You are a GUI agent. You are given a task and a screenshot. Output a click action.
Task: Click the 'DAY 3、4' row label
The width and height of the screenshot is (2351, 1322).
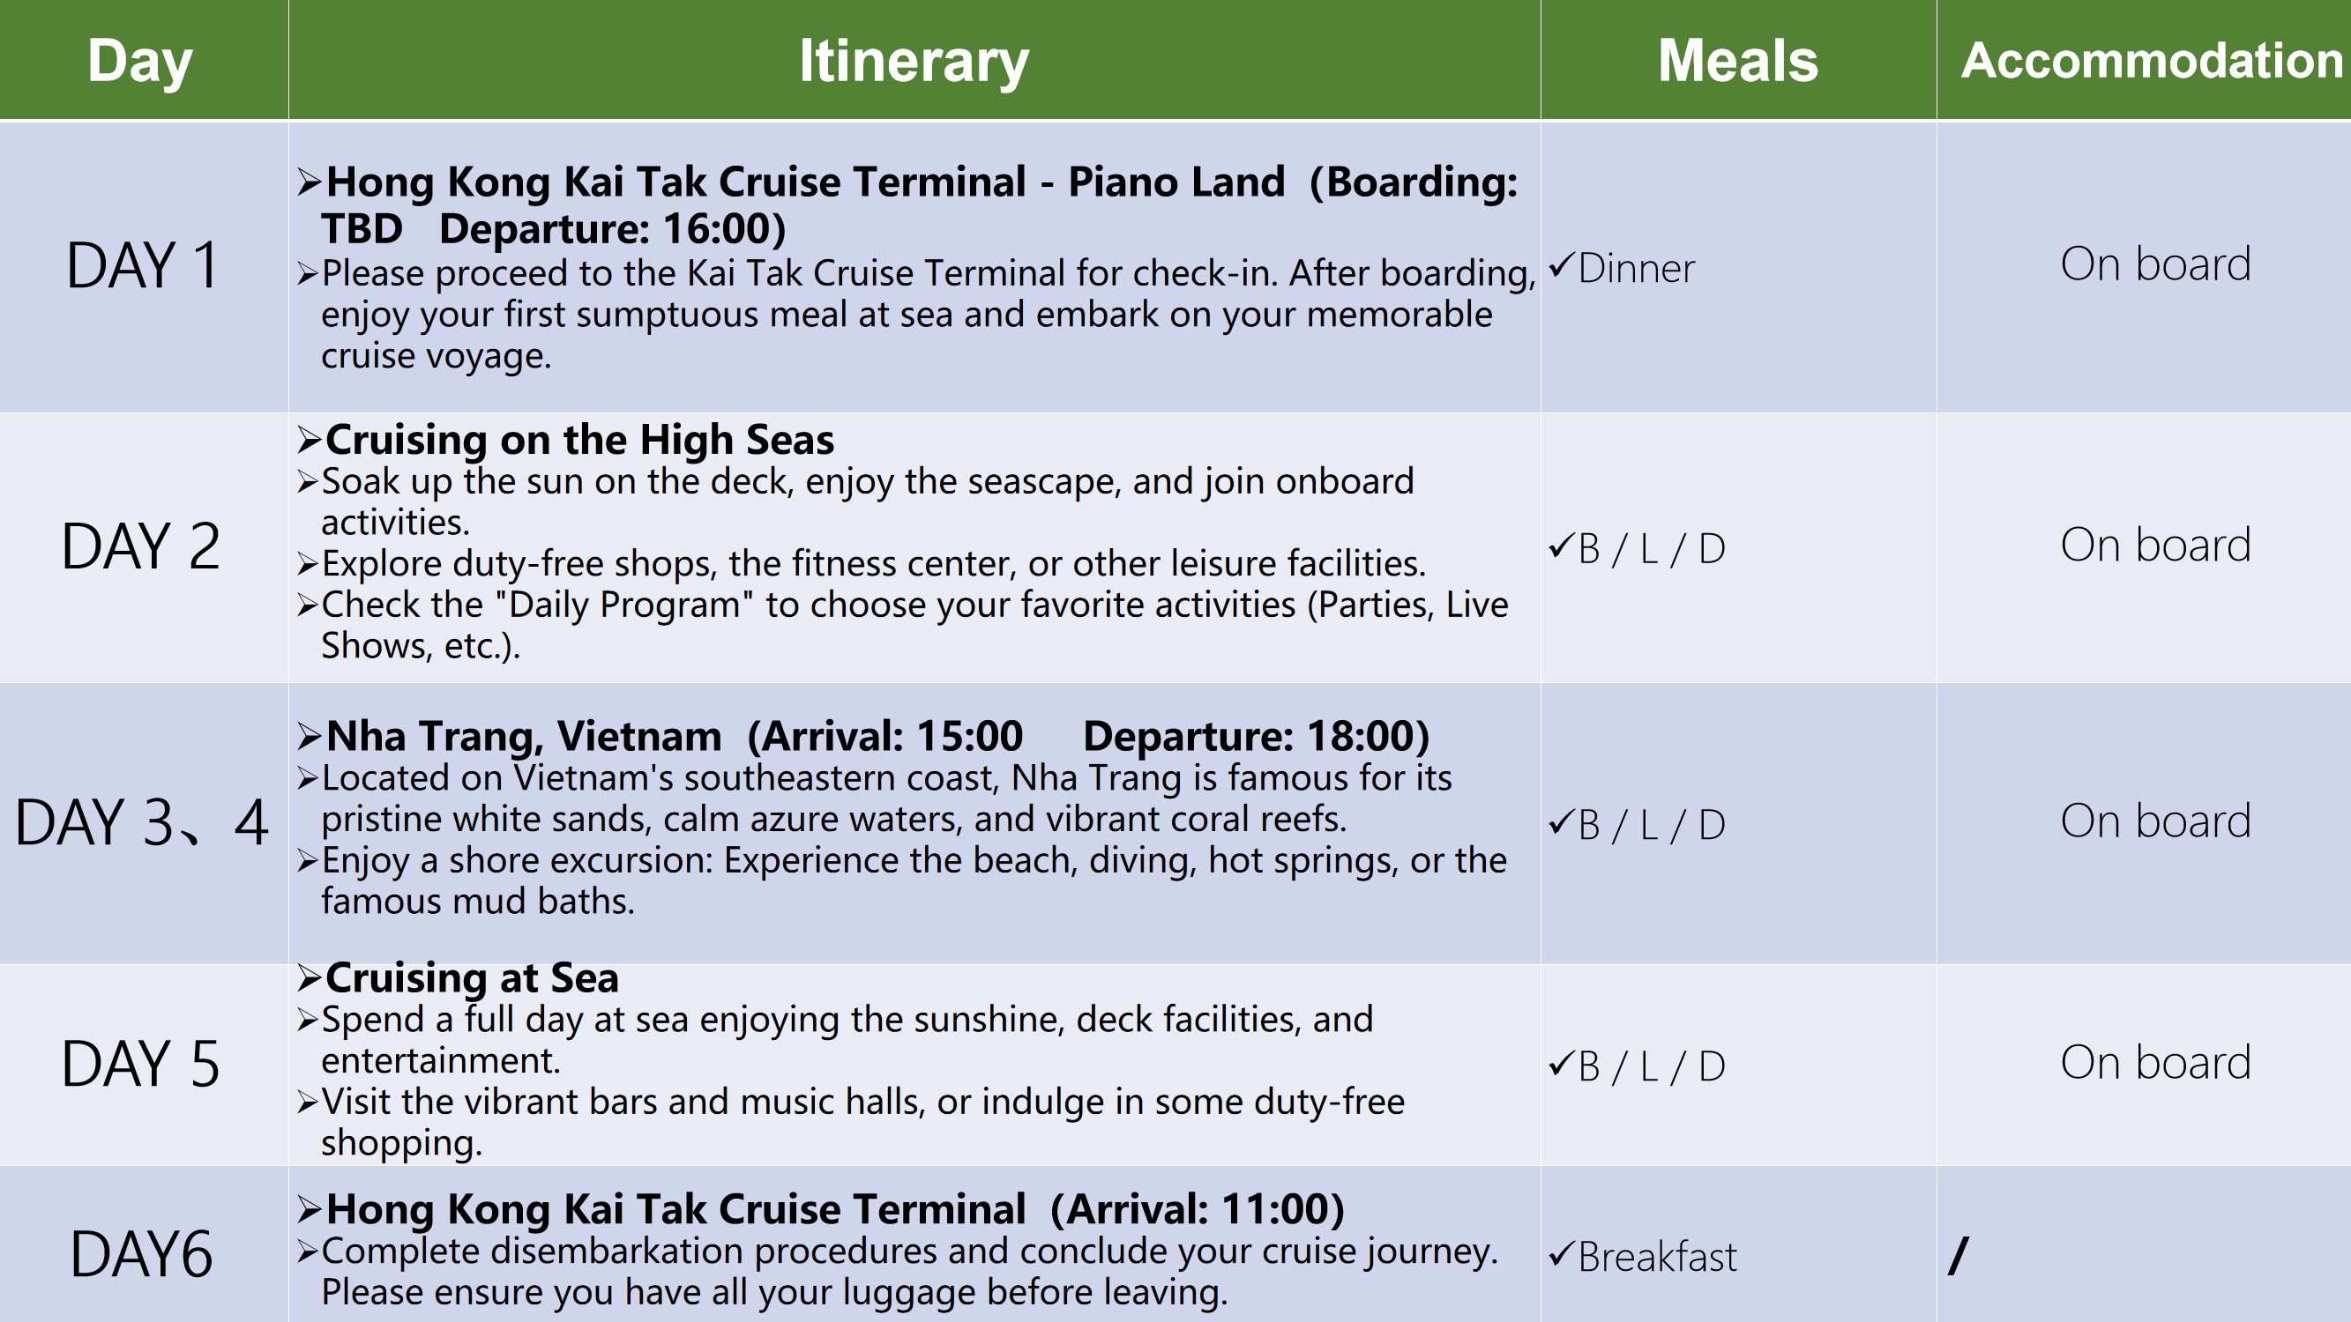142,822
